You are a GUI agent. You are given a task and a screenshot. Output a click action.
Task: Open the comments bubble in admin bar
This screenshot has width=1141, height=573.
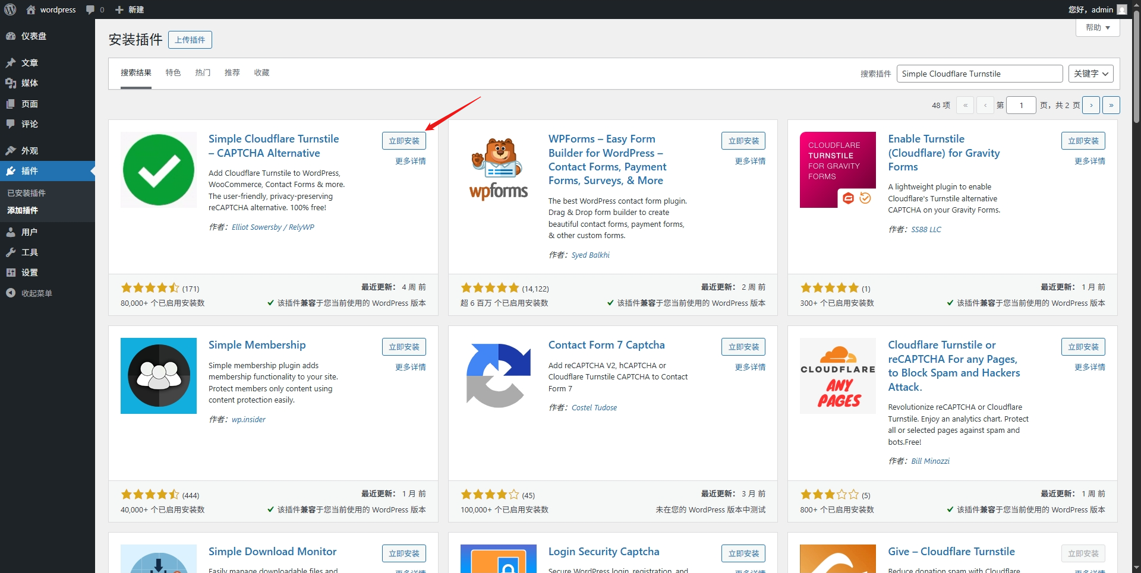94,10
